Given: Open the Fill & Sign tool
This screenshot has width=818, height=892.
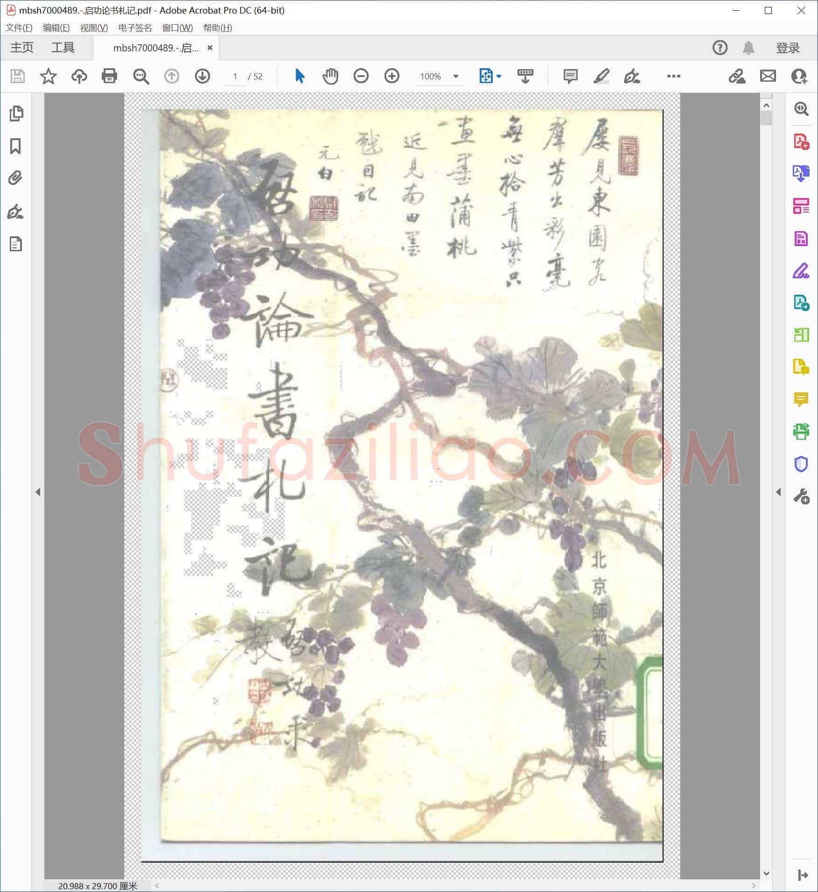Looking at the screenshot, I should tap(801, 271).
